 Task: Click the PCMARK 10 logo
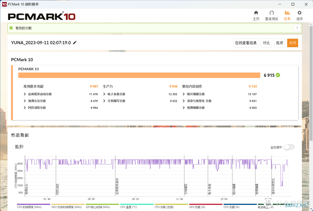41,17
